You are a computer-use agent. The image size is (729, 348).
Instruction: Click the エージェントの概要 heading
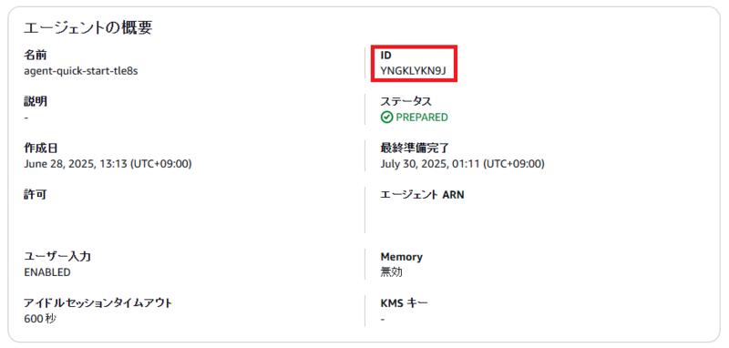click(x=87, y=28)
